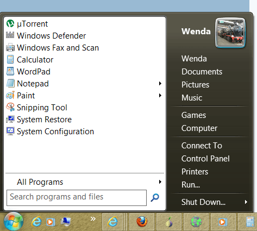Select the System Restore label
This screenshot has height=231, width=257.
pos(44,120)
